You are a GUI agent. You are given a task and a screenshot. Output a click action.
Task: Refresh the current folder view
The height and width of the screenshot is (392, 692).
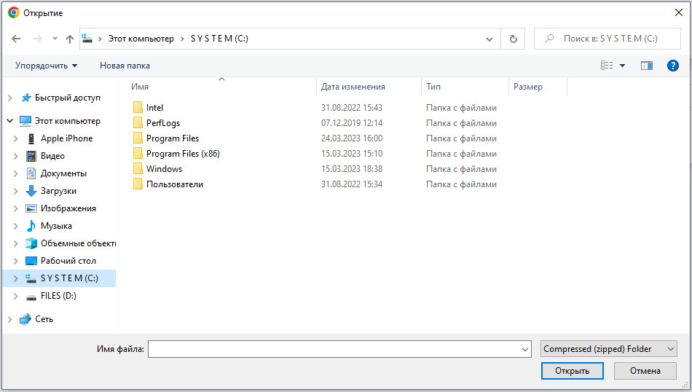pyautogui.click(x=513, y=39)
